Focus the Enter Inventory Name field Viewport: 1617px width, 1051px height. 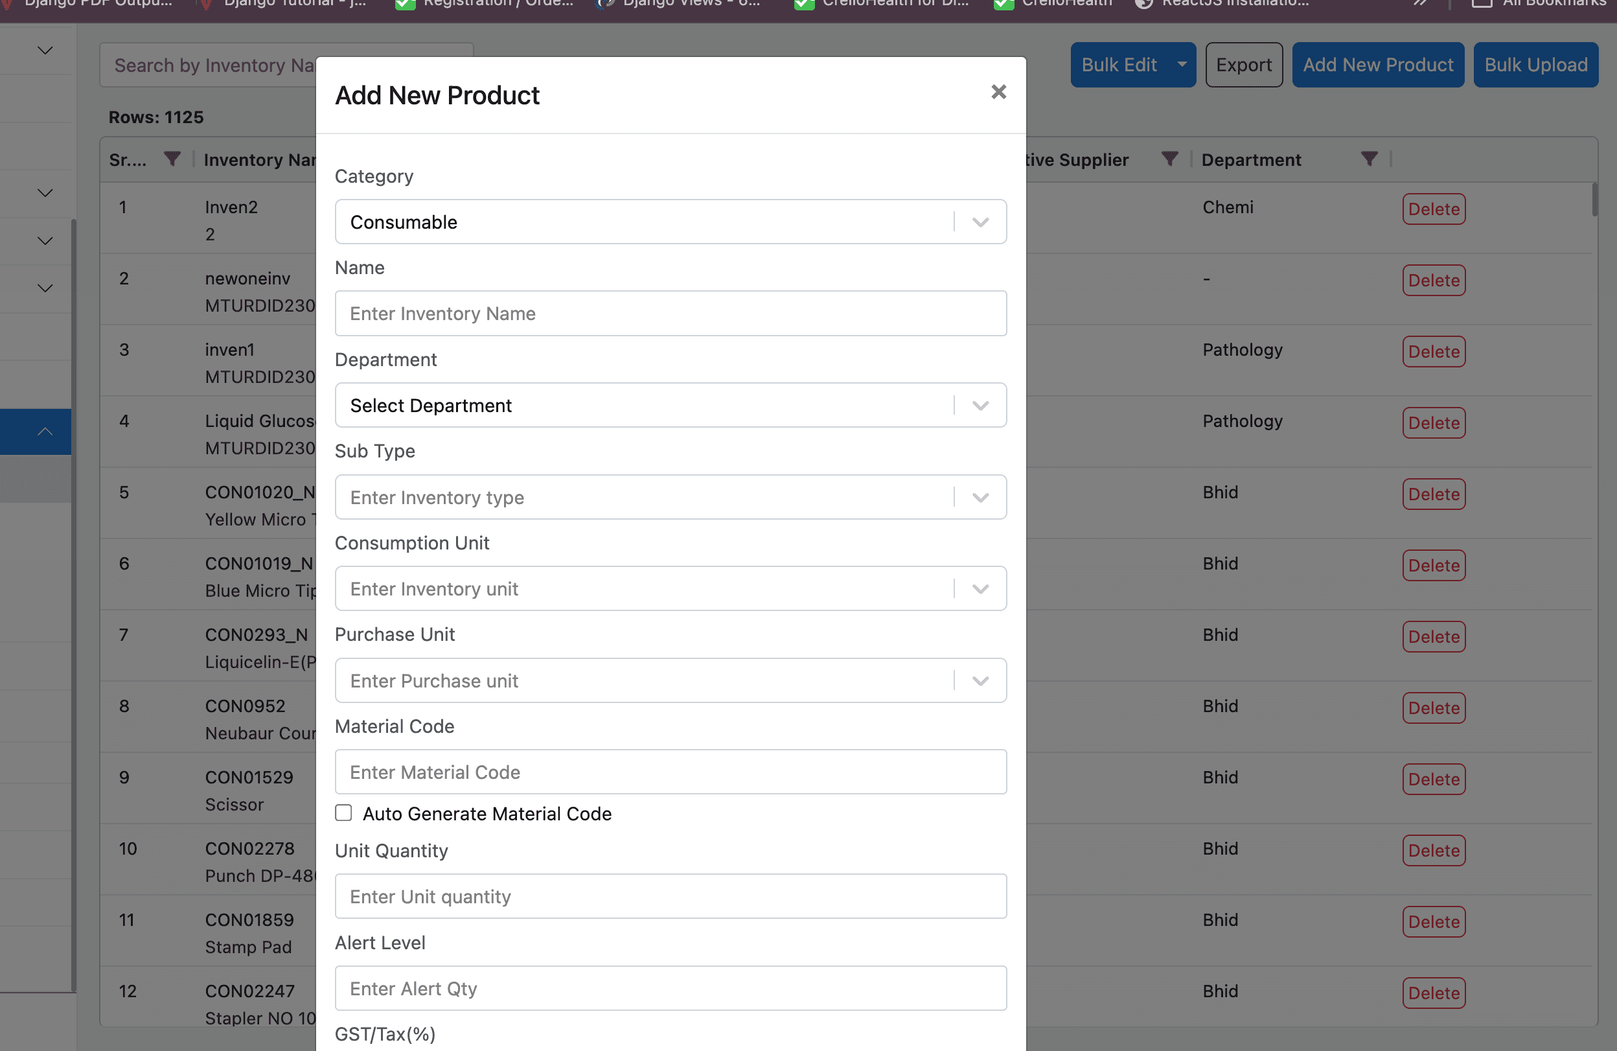pyautogui.click(x=671, y=313)
